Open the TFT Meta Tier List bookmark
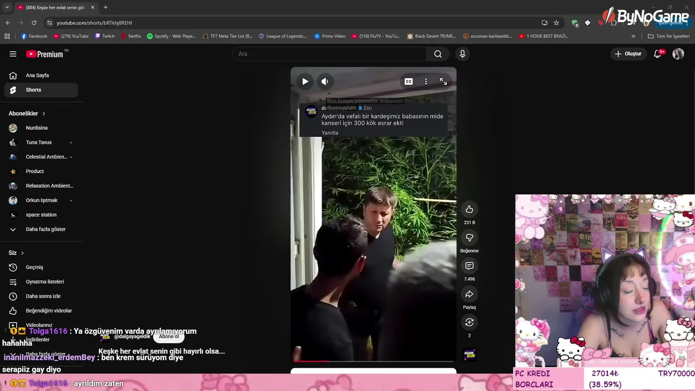 pos(227,36)
